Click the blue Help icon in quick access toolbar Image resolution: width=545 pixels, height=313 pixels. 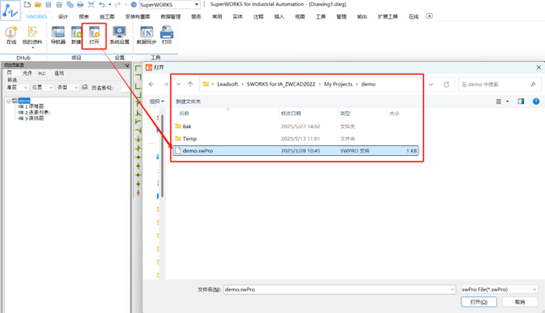click(x=133, y=4)
